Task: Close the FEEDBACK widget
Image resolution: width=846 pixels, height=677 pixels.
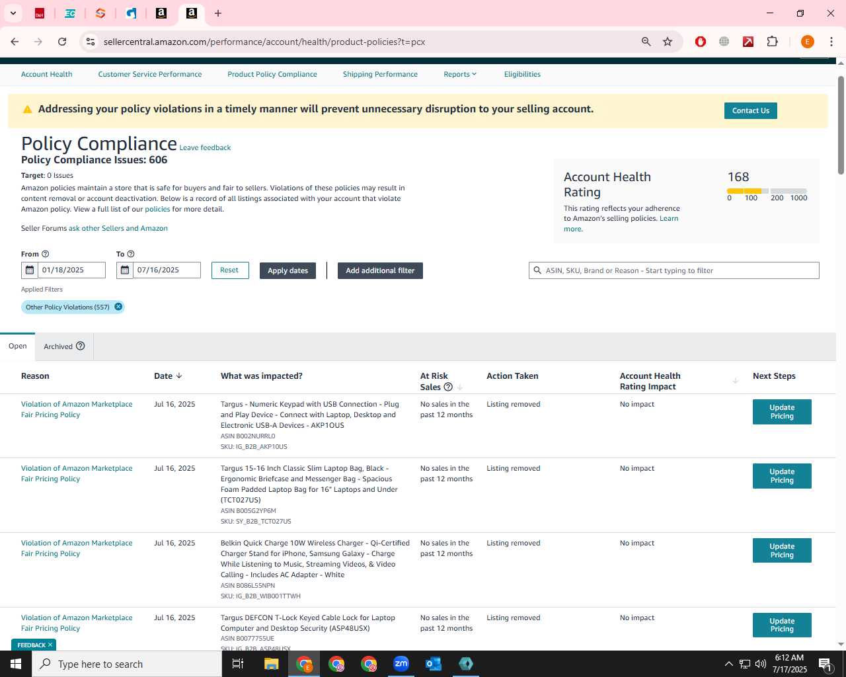Action: click(x=50, y=645)
